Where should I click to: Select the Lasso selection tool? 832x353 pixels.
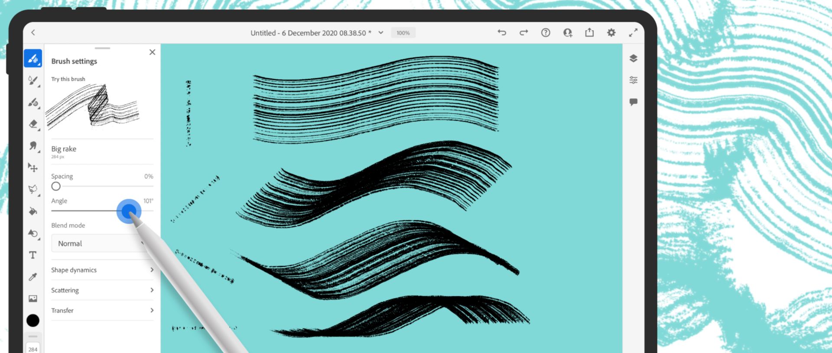(33, 189)
